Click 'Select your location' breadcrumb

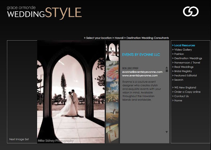[x=99, y=38]
